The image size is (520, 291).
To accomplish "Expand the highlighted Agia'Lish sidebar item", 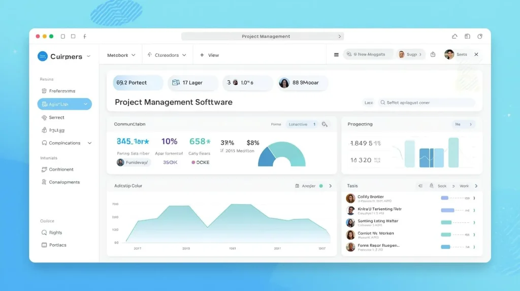I will tap(85, 104).
